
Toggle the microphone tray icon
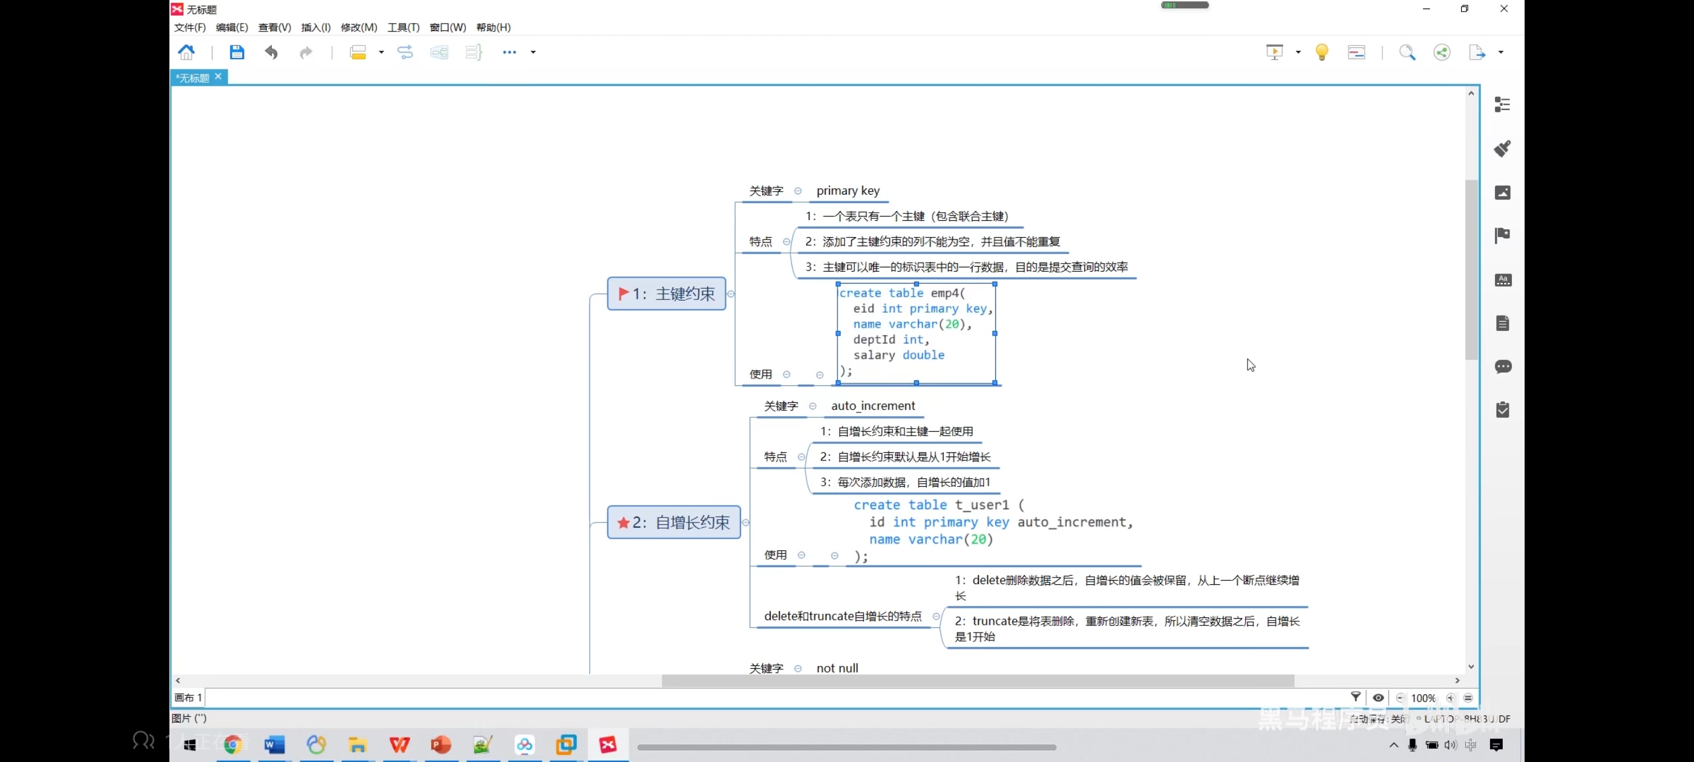(x=1412, y=745)
